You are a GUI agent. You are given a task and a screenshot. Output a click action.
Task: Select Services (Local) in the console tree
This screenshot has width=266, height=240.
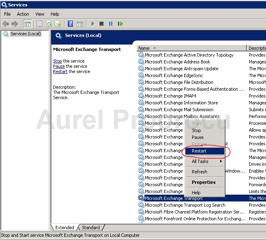pos(26,34)
